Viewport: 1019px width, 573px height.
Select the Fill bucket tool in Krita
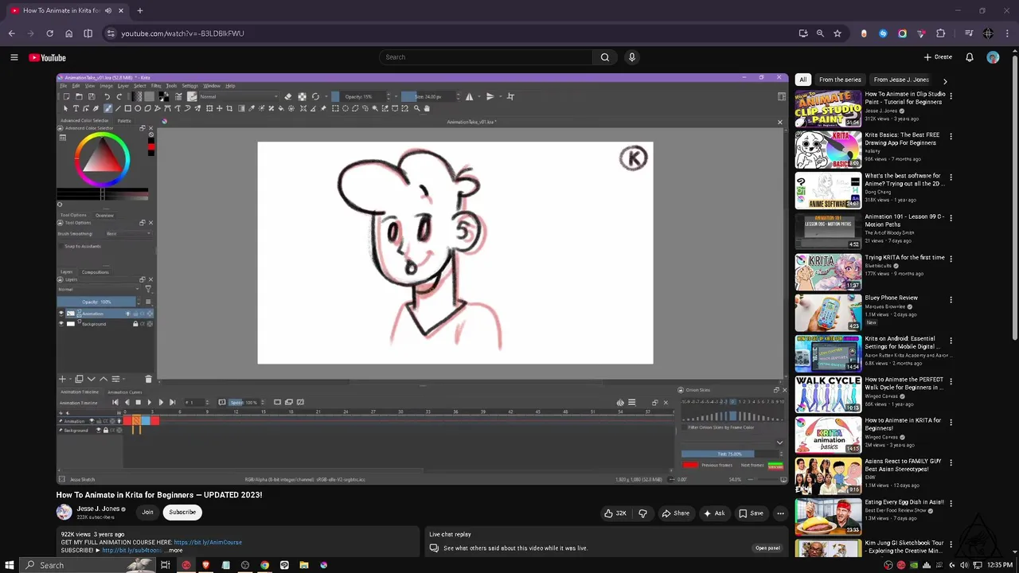[x=281, y=108]
